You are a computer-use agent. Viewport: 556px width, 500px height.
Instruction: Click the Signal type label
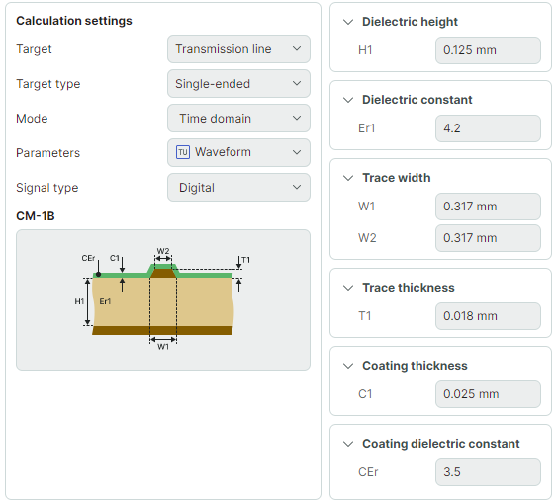47,188
